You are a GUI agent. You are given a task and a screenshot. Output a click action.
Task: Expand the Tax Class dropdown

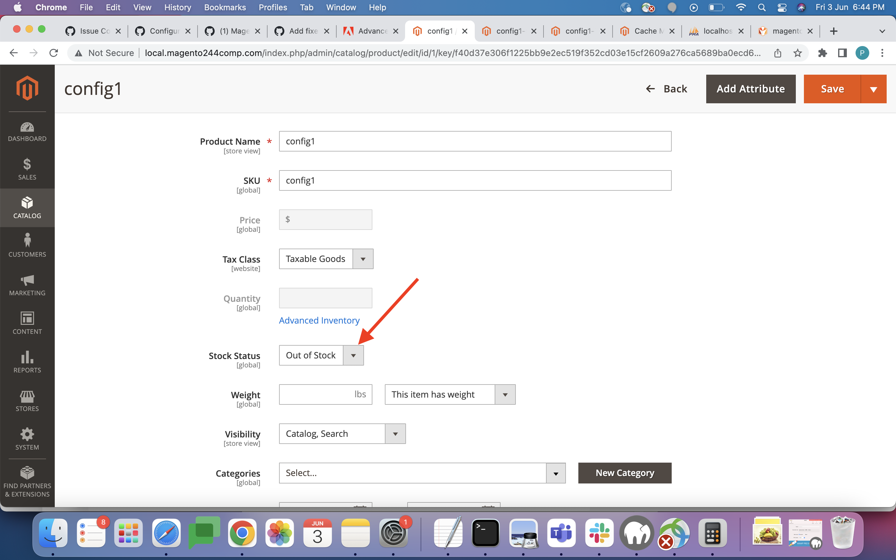[362, 259]
